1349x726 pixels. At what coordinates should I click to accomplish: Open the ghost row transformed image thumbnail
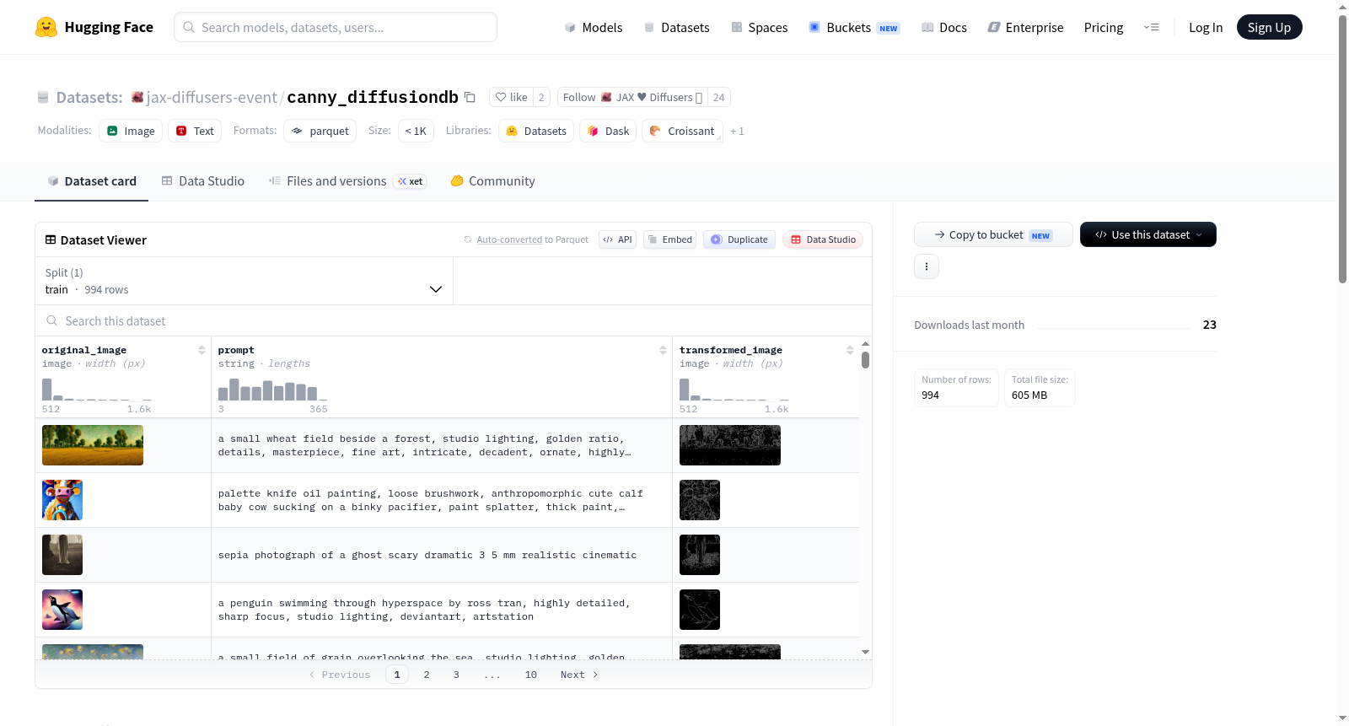point(700,555)
